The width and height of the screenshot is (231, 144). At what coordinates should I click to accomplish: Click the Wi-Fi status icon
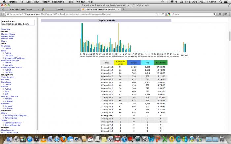pos(172,2)
